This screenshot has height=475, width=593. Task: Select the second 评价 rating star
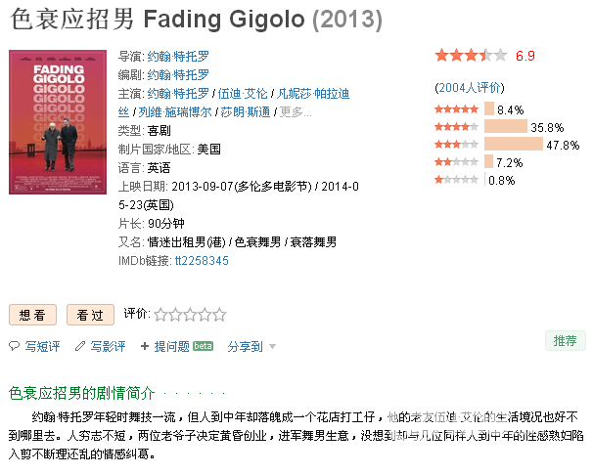tap(175, 315)
